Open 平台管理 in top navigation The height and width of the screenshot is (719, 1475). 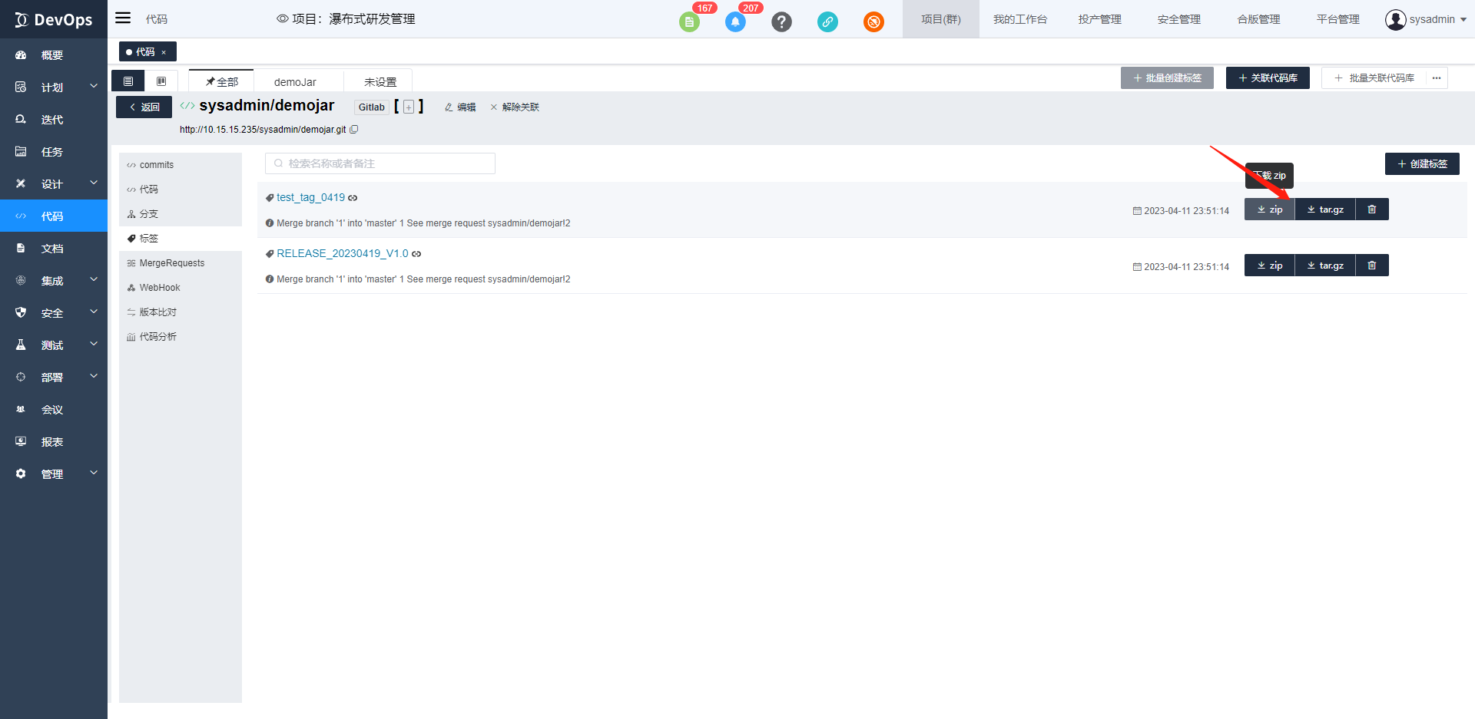pyautogui.click(x=1337, y=19)
